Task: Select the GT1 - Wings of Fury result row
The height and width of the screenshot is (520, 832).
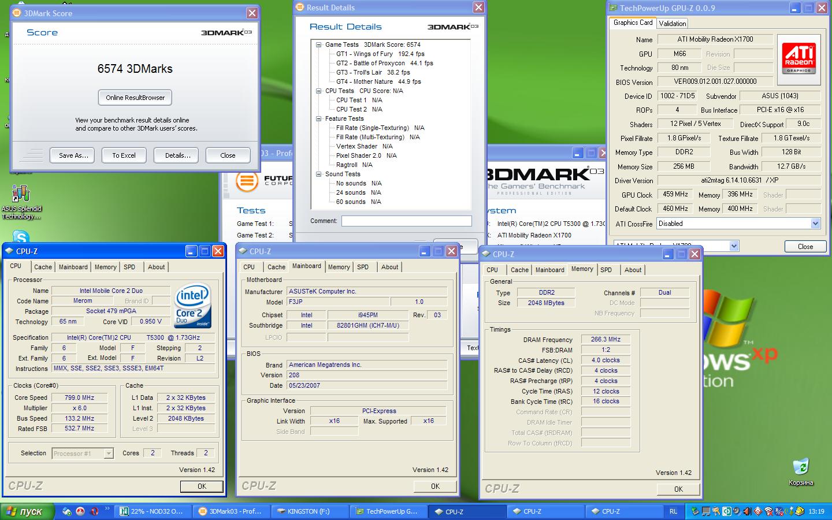Action: click(x=380, y=54)
